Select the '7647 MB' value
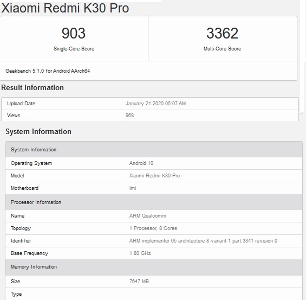This screenshot has height=300, width=306. pyautogui.click(x=139, y=282)
